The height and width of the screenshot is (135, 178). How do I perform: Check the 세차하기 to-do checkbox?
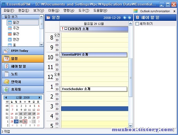coord(137,24)
